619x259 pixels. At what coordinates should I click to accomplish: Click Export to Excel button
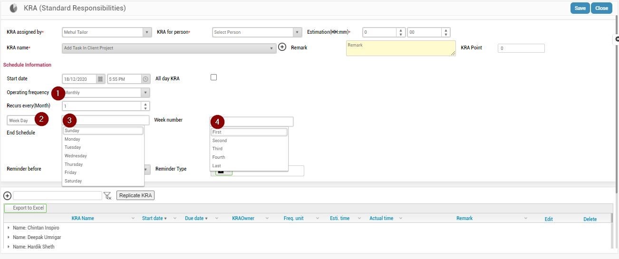click(26, 208)
